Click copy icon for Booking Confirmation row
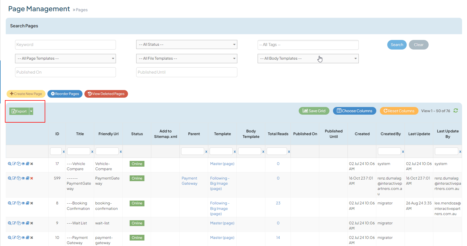This screenshot has width=467, height=246. [19, 203]
